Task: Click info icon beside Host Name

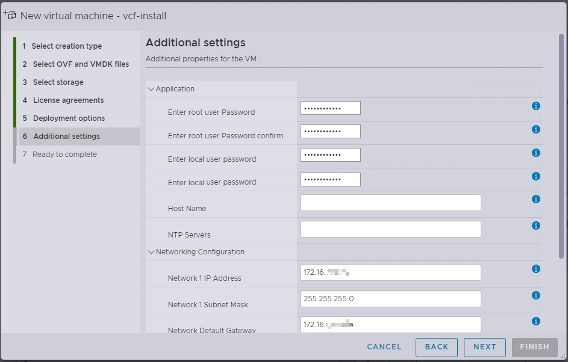Action: click(535, 199)
